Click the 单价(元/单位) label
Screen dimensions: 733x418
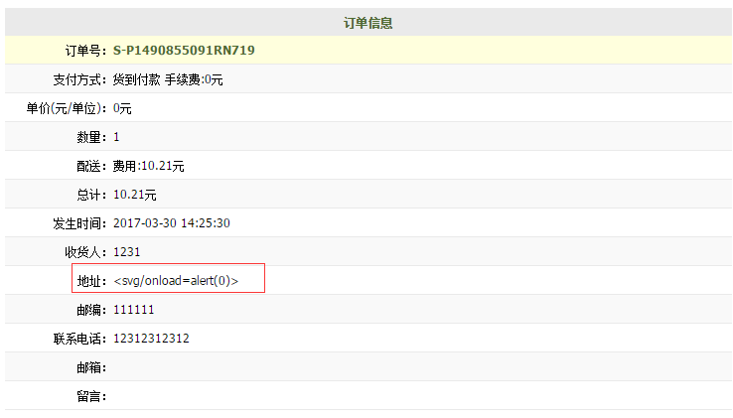coord(67,108)
